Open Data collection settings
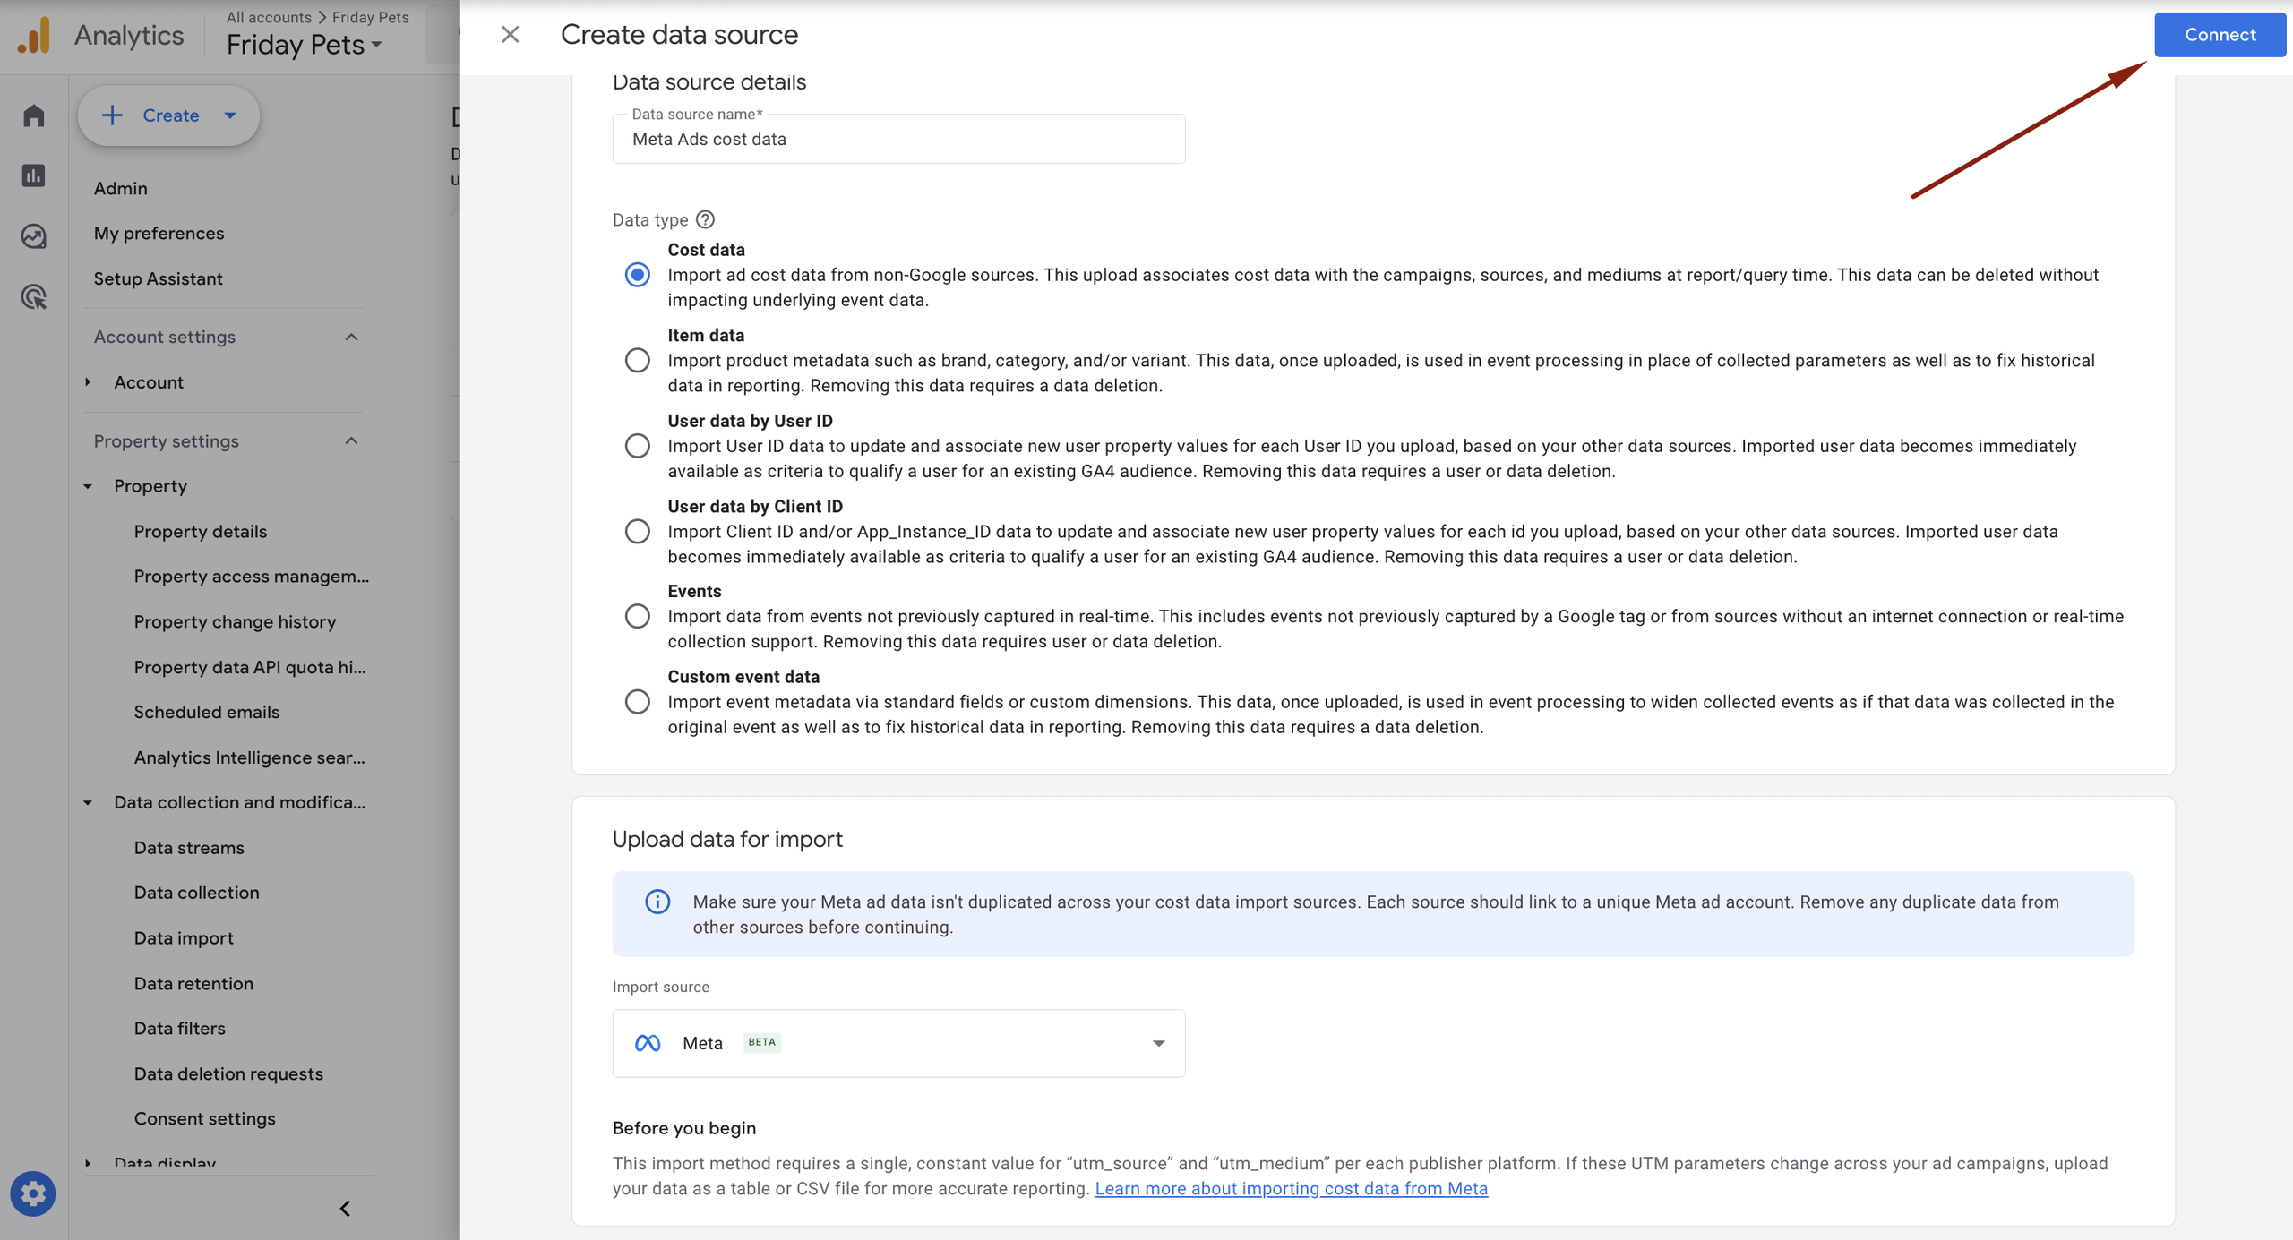The height and width of the screenshot is (1240, 2293). tap(197, 893)
